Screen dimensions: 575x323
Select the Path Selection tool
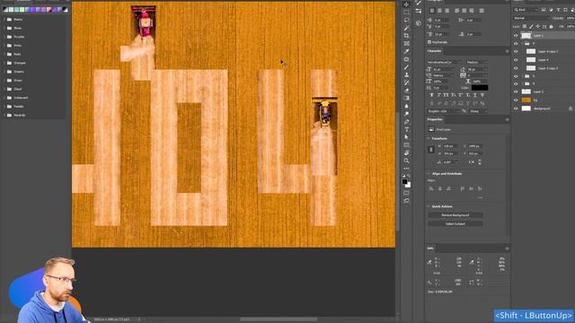(406, 137)
